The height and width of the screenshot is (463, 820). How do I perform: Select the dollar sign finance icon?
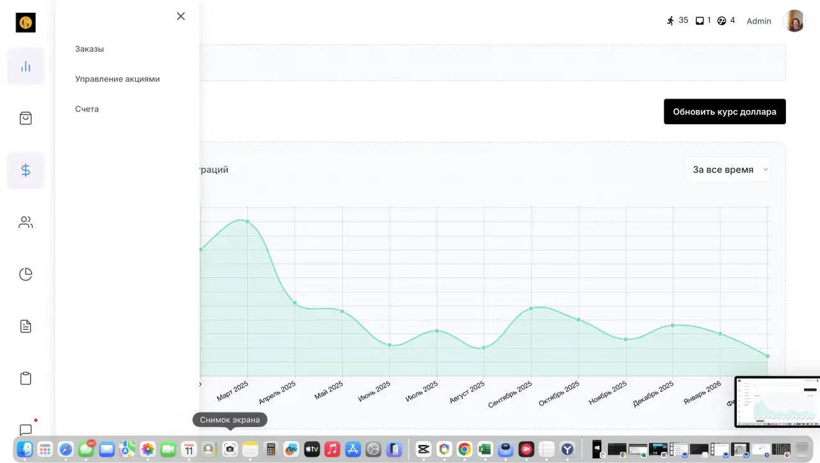point(26,170)
